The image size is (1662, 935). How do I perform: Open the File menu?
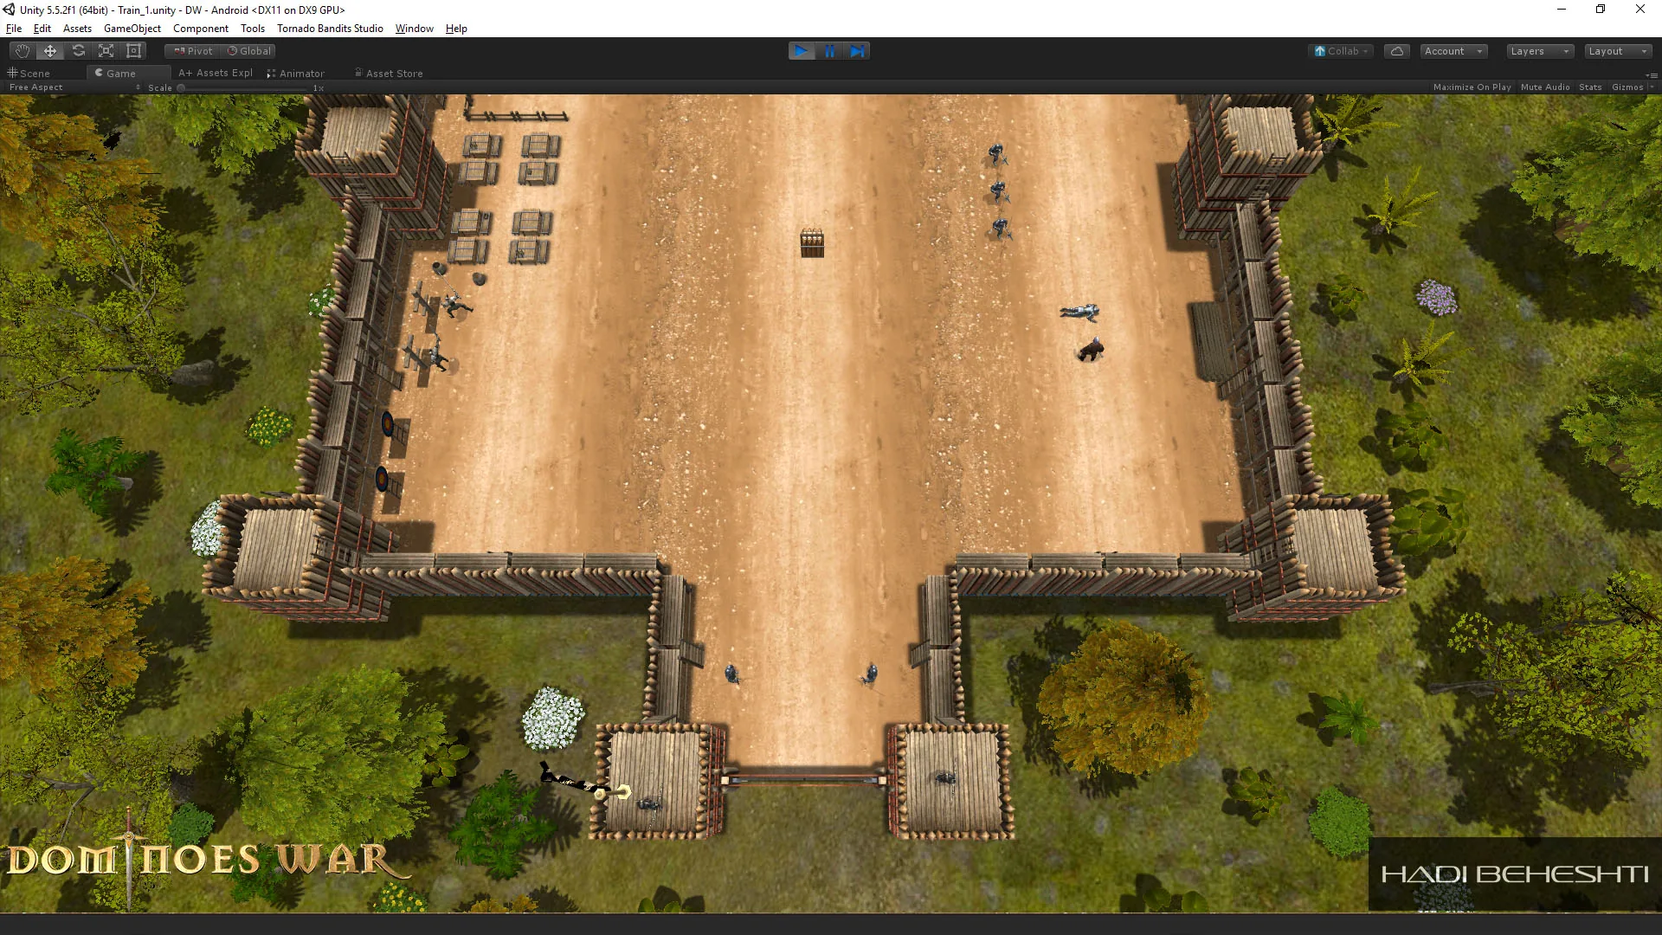coord(14,29)
